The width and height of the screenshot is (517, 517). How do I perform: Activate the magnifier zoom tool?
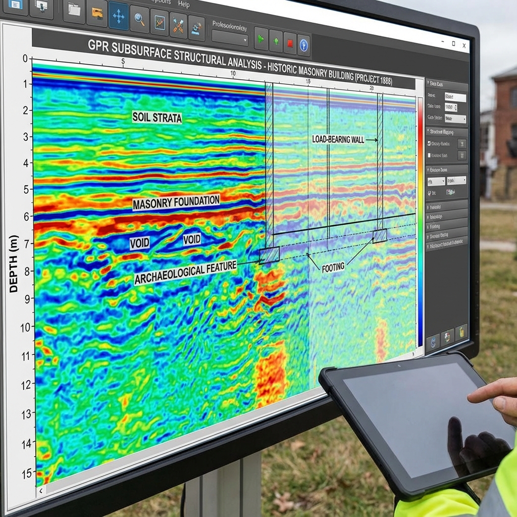139,20
